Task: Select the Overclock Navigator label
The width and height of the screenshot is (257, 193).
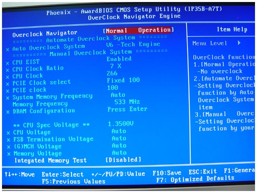Action: [x=45, y=34]
